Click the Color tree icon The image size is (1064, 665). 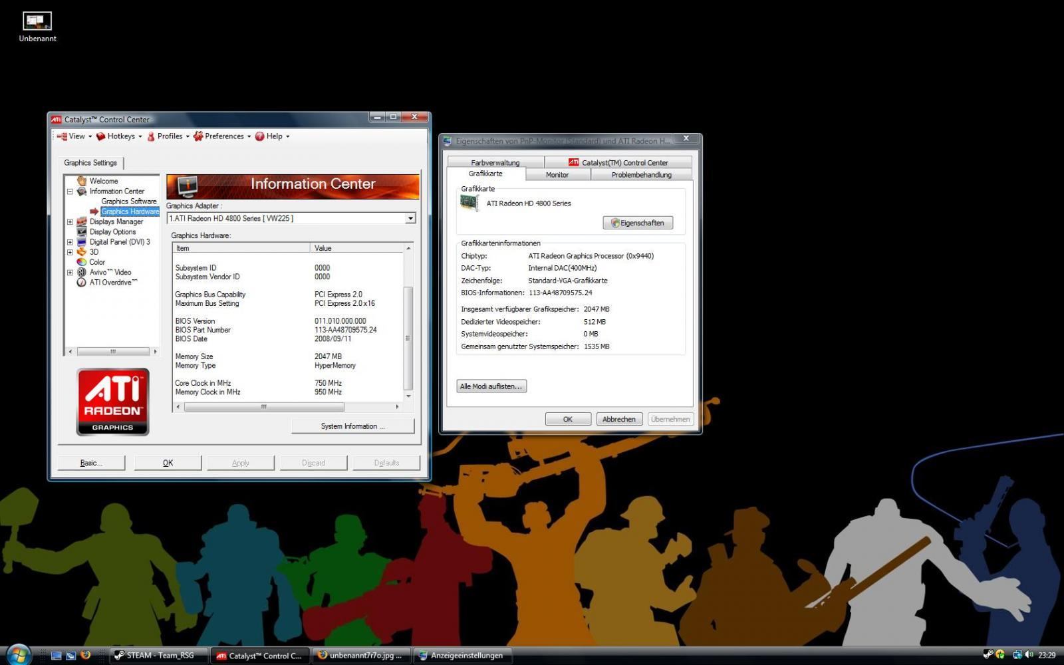point(82,262)
